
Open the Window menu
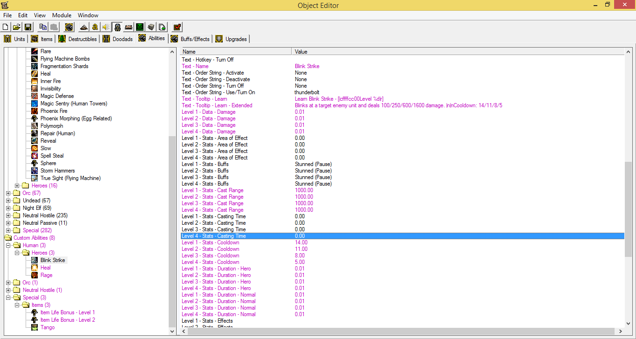(88, 15)
